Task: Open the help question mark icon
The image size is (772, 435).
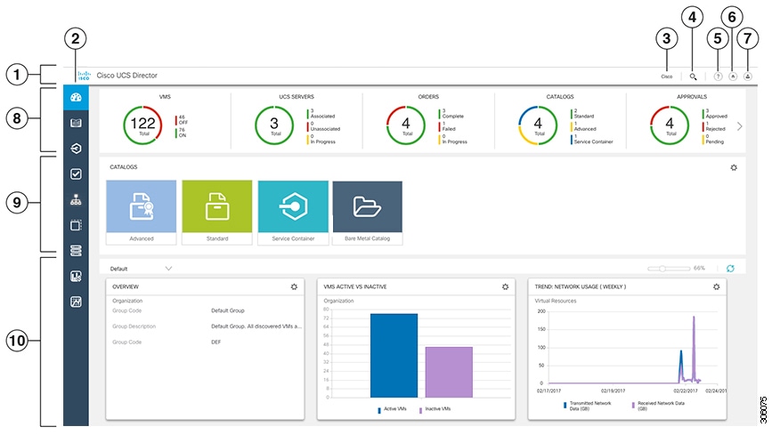Action: click(718, 77)
